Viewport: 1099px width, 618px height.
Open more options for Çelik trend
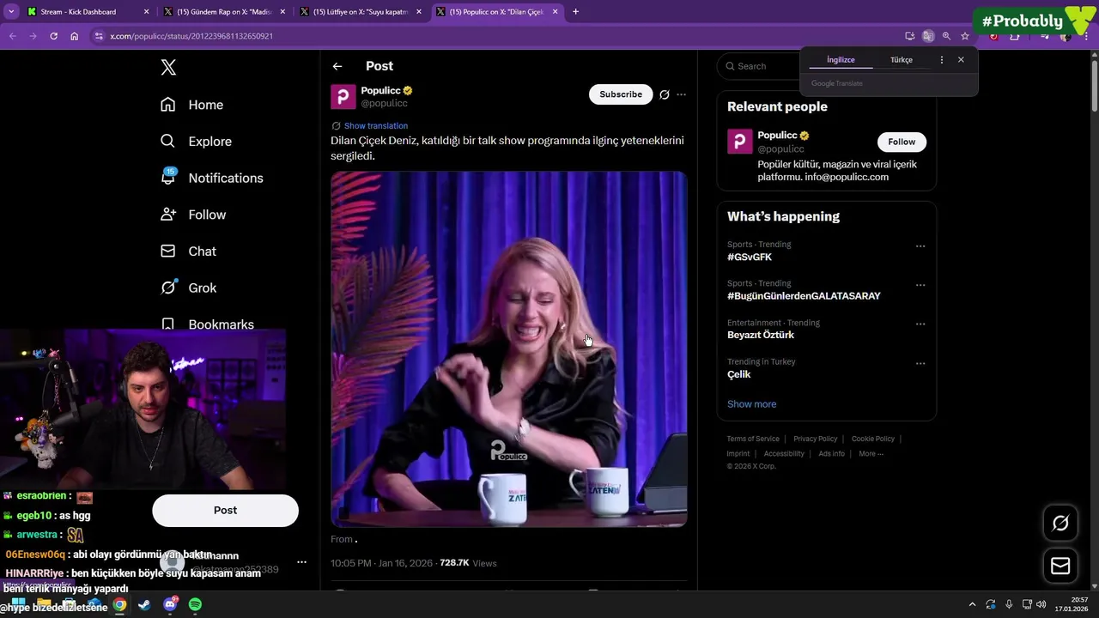point(920,363)
